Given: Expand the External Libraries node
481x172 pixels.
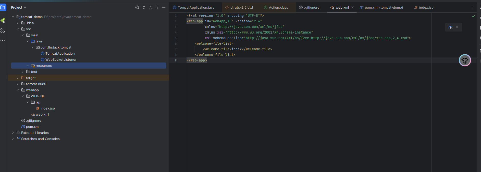Looking at the screenshot, I should tap(13, 133).
